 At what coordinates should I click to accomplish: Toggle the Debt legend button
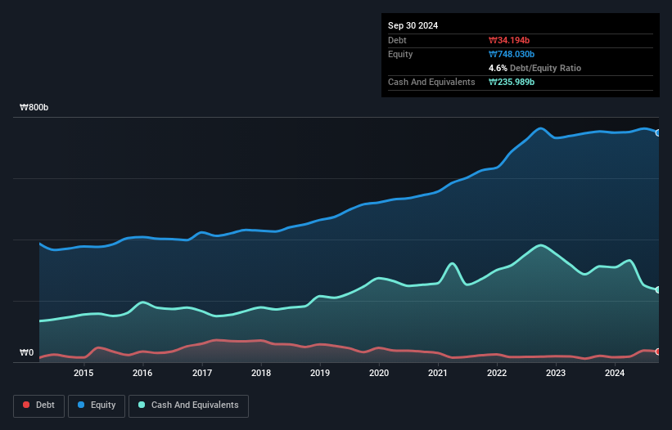[38, 405]
